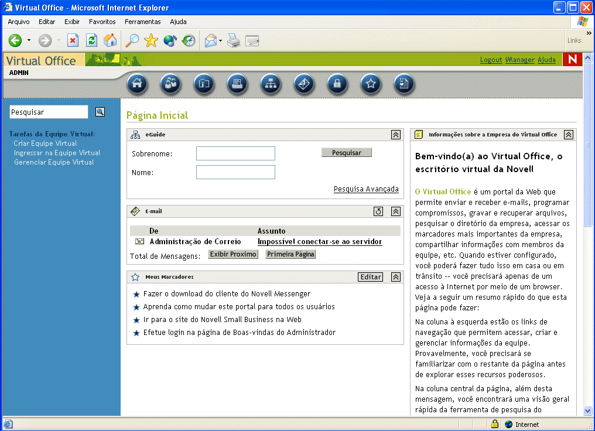
Task: Collapse the Meus Marcadores panel
Action: (x=396, y=277)
